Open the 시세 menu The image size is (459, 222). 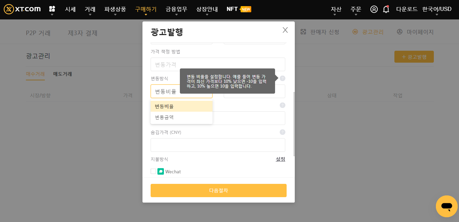click(x=70, y=9)
